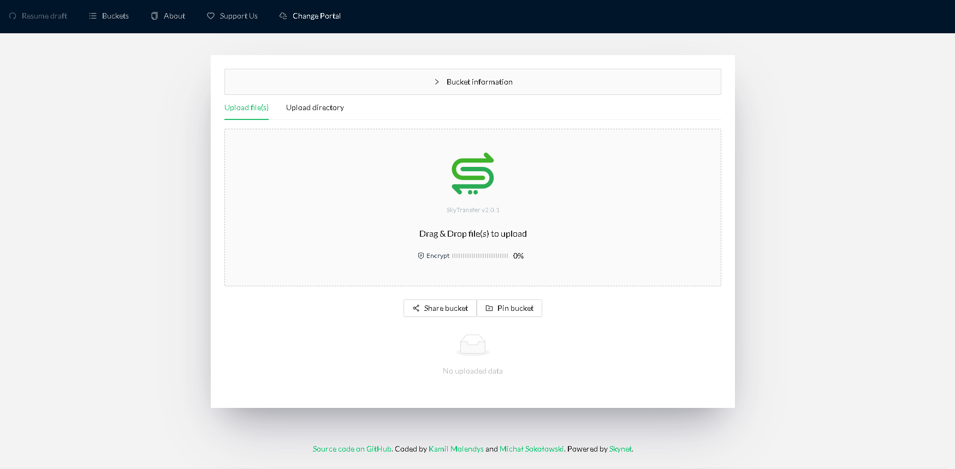
Task: Click the No uploaded data text
Action: tap(473, 371)
